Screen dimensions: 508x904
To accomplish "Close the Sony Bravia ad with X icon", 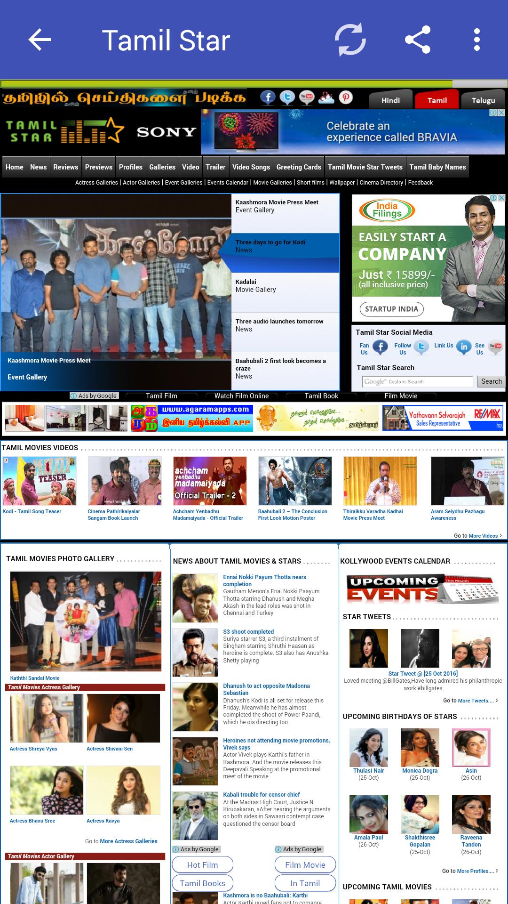I will (x=501, y=113).
